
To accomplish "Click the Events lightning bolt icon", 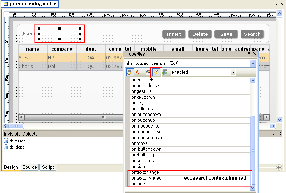I will pos(156,72).
